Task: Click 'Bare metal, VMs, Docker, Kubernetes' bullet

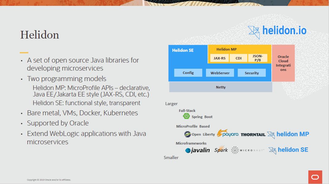Action: [x=82, y=113]
